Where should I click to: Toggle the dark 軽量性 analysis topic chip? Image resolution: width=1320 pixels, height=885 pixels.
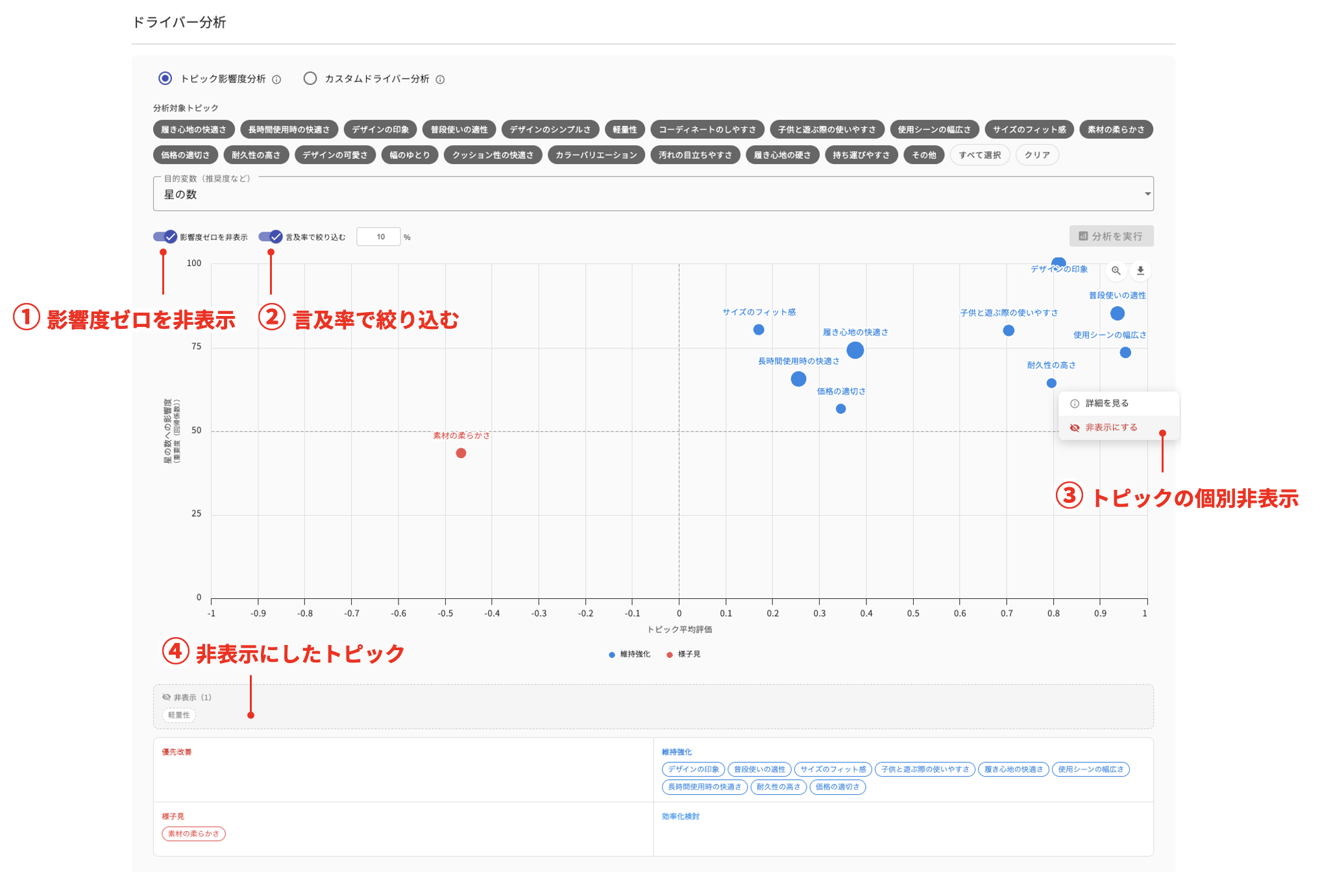[x=625, y=130]
